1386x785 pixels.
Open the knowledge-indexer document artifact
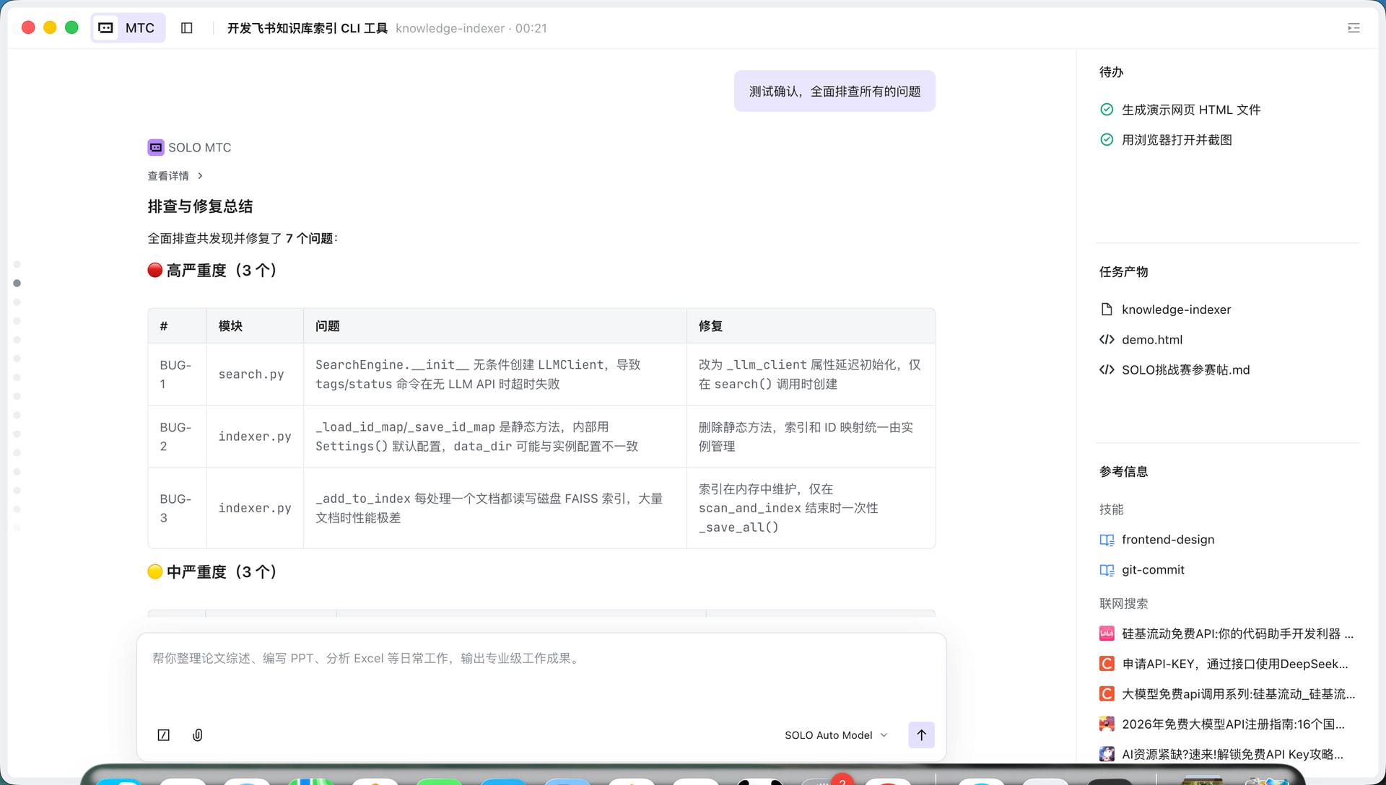pyautogui.click(x=1175, y=310)
